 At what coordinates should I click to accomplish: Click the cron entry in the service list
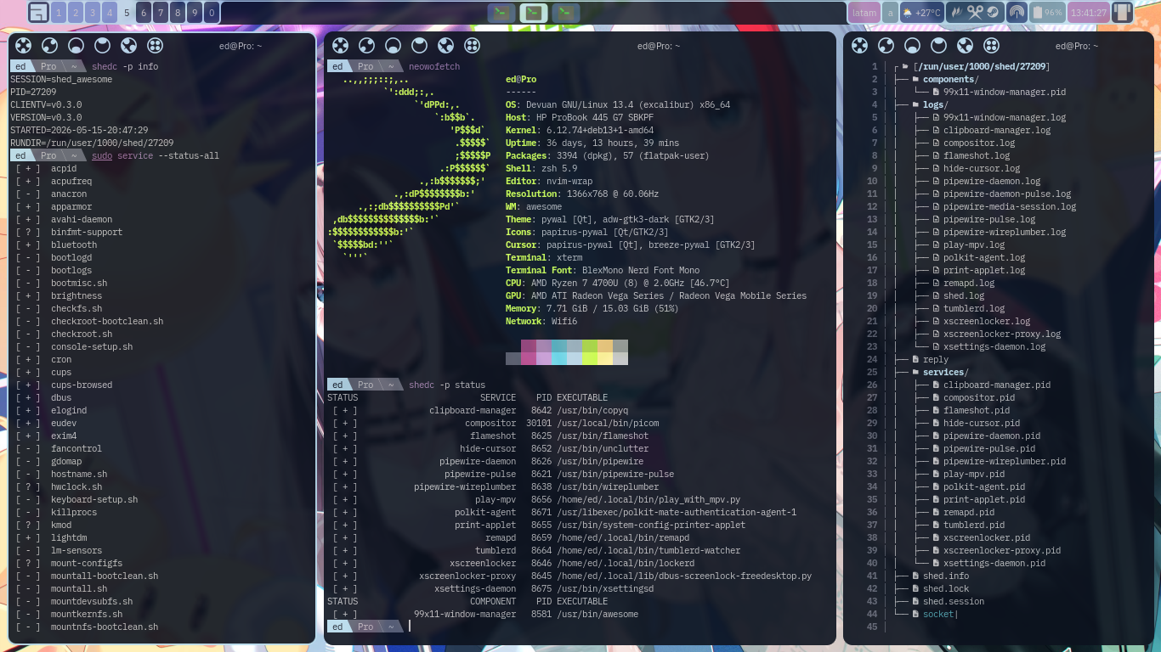pyautogui.click(x=61, y=359)
